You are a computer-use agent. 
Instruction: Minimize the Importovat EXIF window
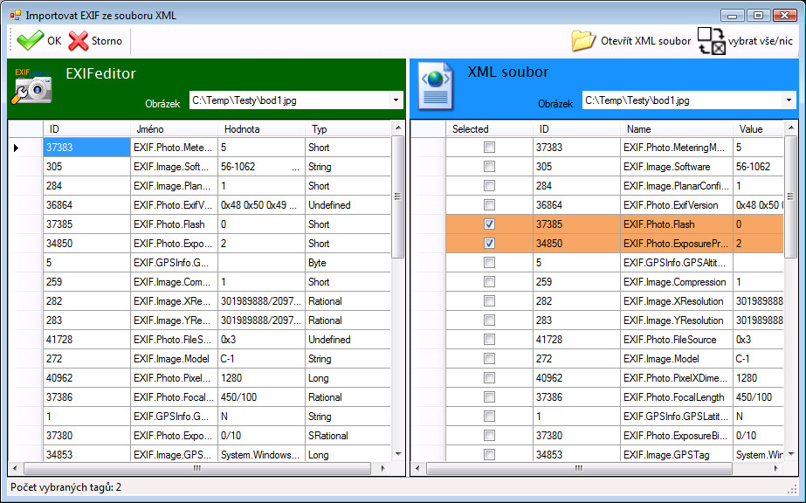pos(732,16)
